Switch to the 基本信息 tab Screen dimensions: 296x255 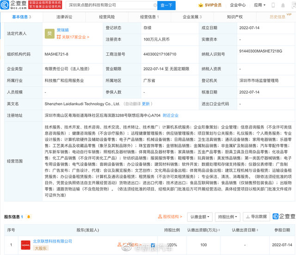[x=22, y=17]
